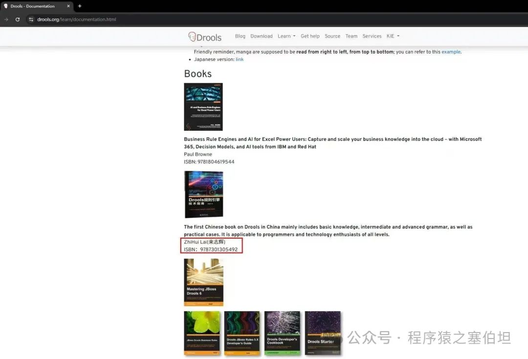Open the Mastering JBoss Drools 6 cover
The height and width of the screenshot is (359, 528).
tap(204, 282)
